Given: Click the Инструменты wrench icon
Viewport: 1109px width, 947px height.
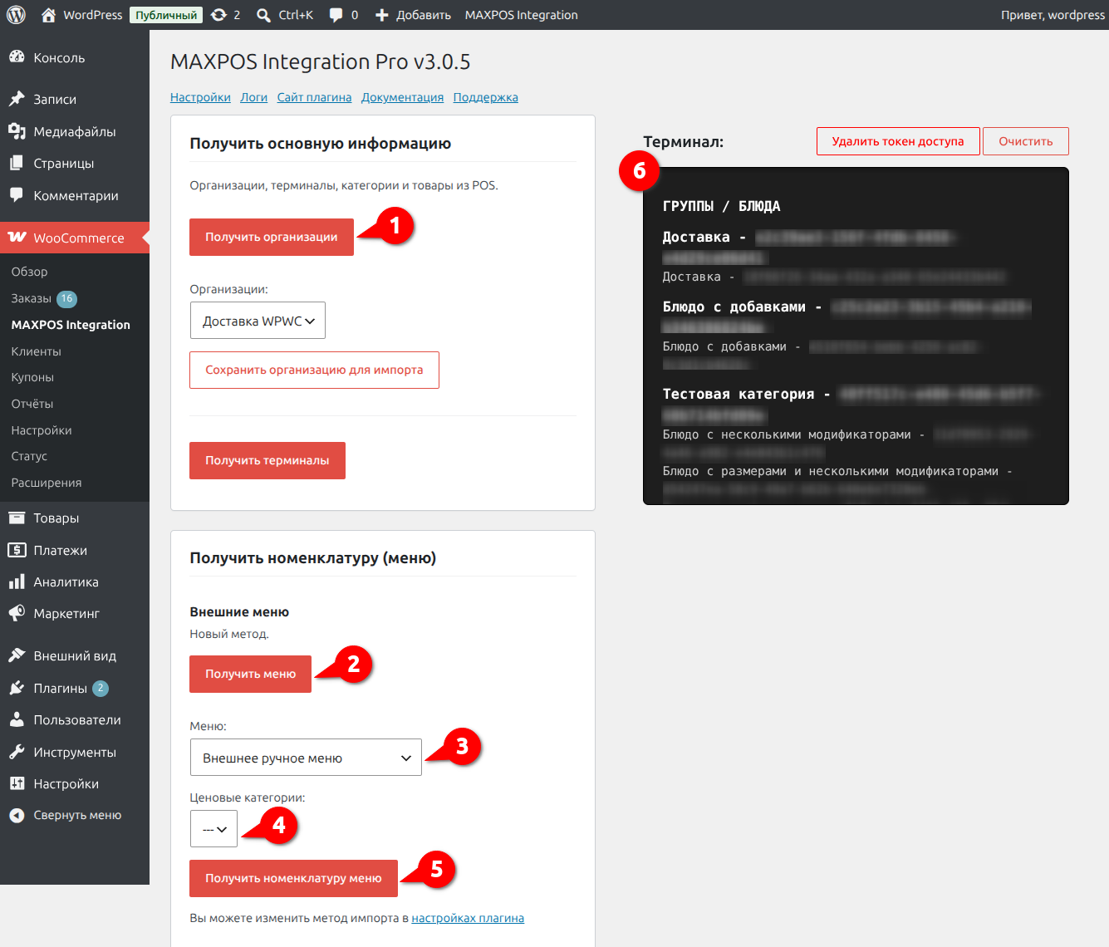Looking at the screenshot, I should pyautogui.click(x=17, y=752).
